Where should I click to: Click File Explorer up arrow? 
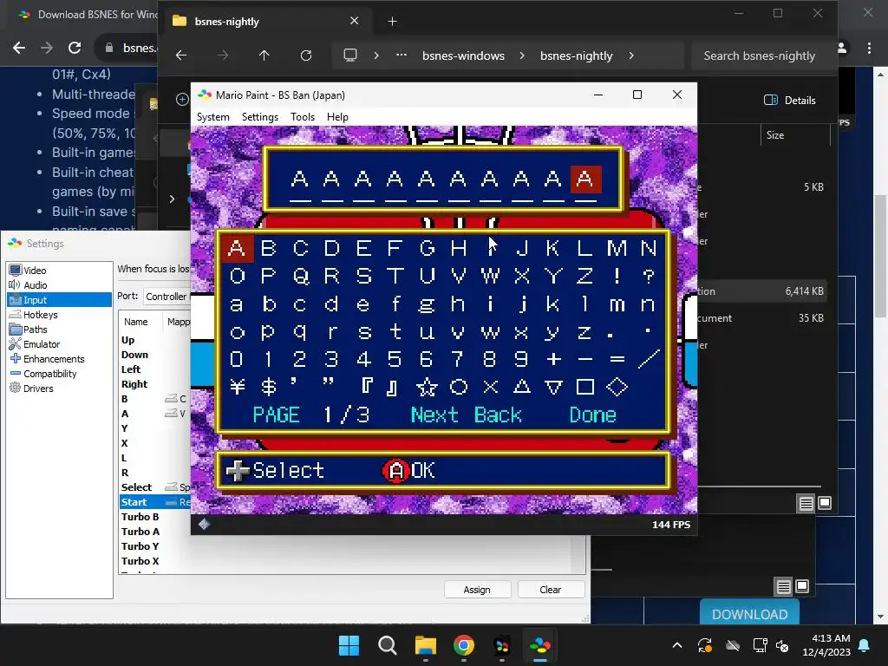(x=264, y=55)
